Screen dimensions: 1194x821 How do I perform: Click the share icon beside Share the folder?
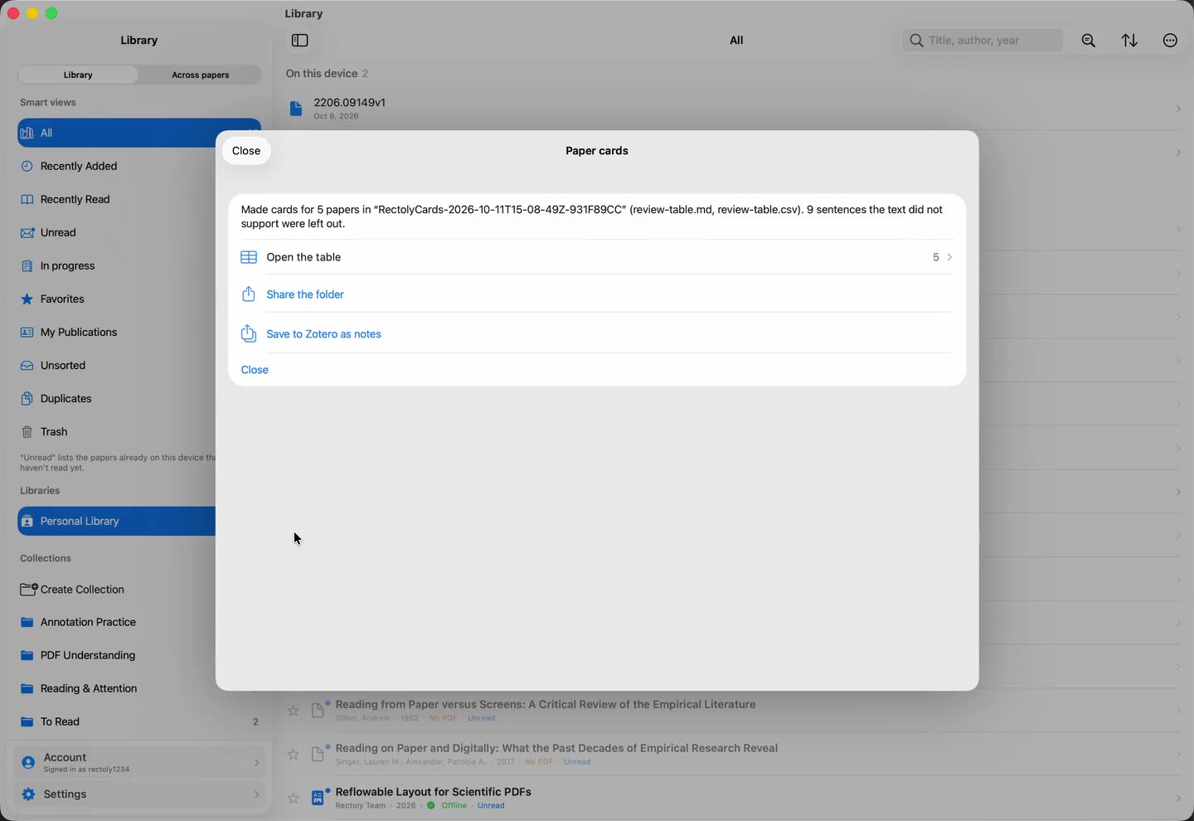(x=248, y=294)
